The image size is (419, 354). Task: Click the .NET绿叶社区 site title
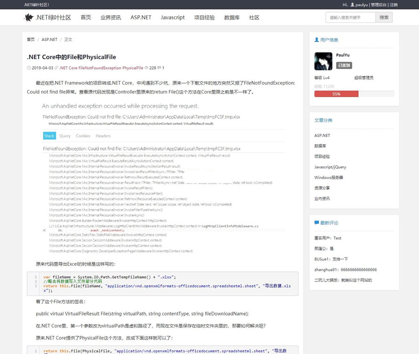[x=53, y=17]
